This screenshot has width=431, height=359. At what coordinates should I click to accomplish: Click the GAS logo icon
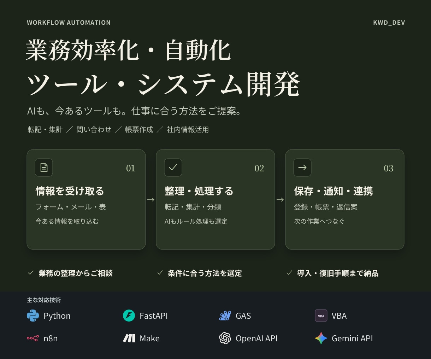225,316
